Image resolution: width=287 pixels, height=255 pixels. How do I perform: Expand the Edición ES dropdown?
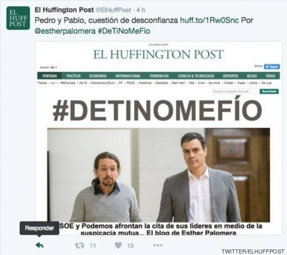(x=49, y=68)
